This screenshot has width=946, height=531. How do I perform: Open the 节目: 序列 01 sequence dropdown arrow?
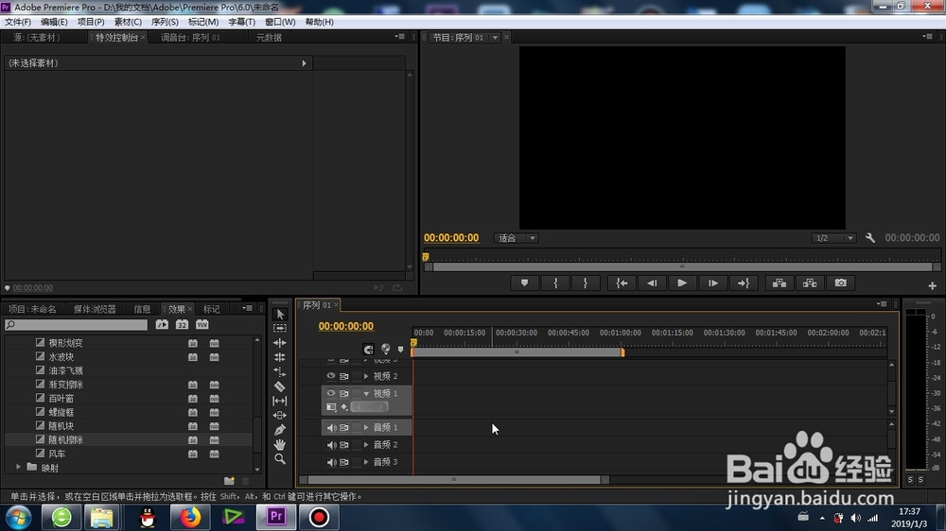click(496, 38)
